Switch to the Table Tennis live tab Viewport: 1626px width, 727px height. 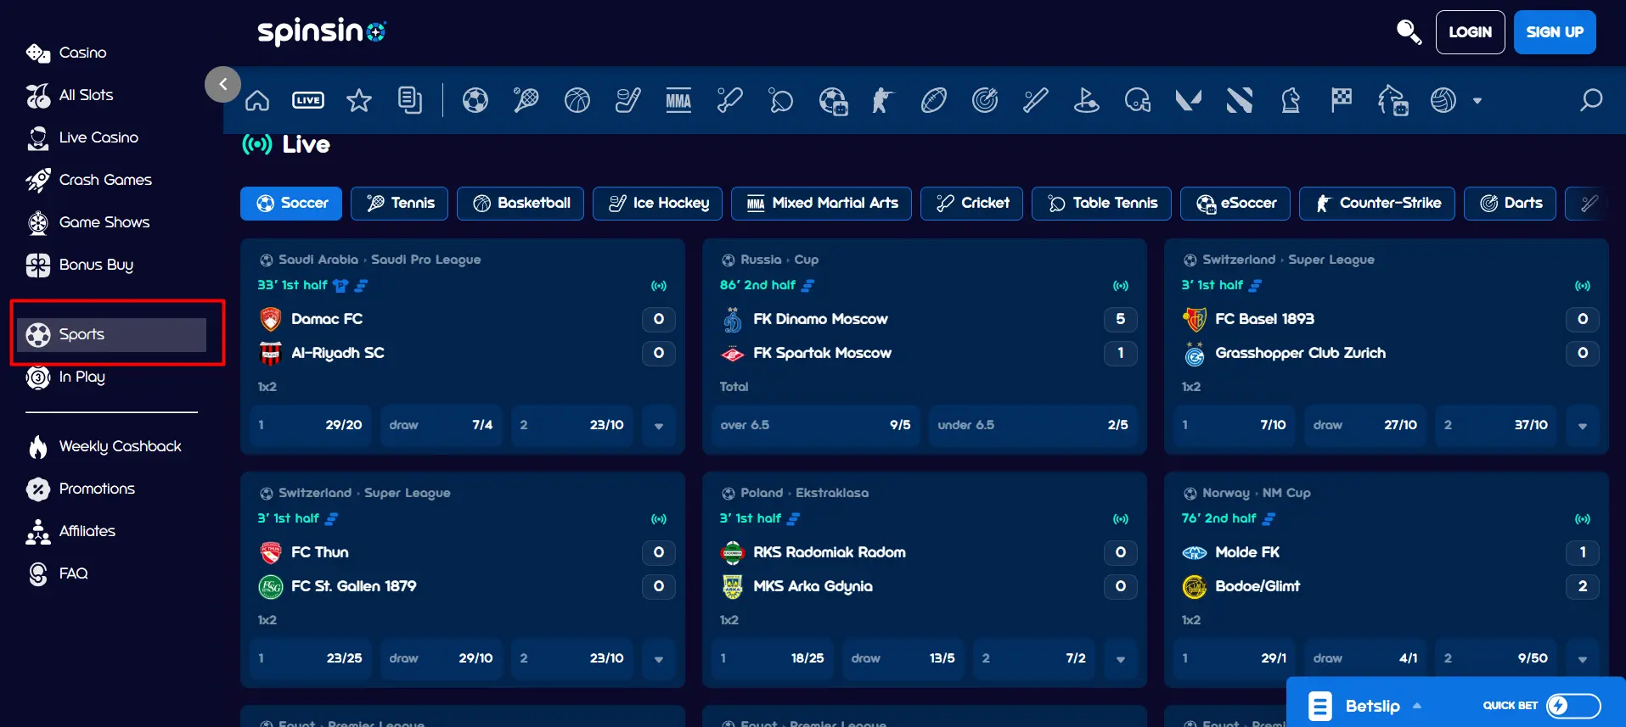(1101, 204)
